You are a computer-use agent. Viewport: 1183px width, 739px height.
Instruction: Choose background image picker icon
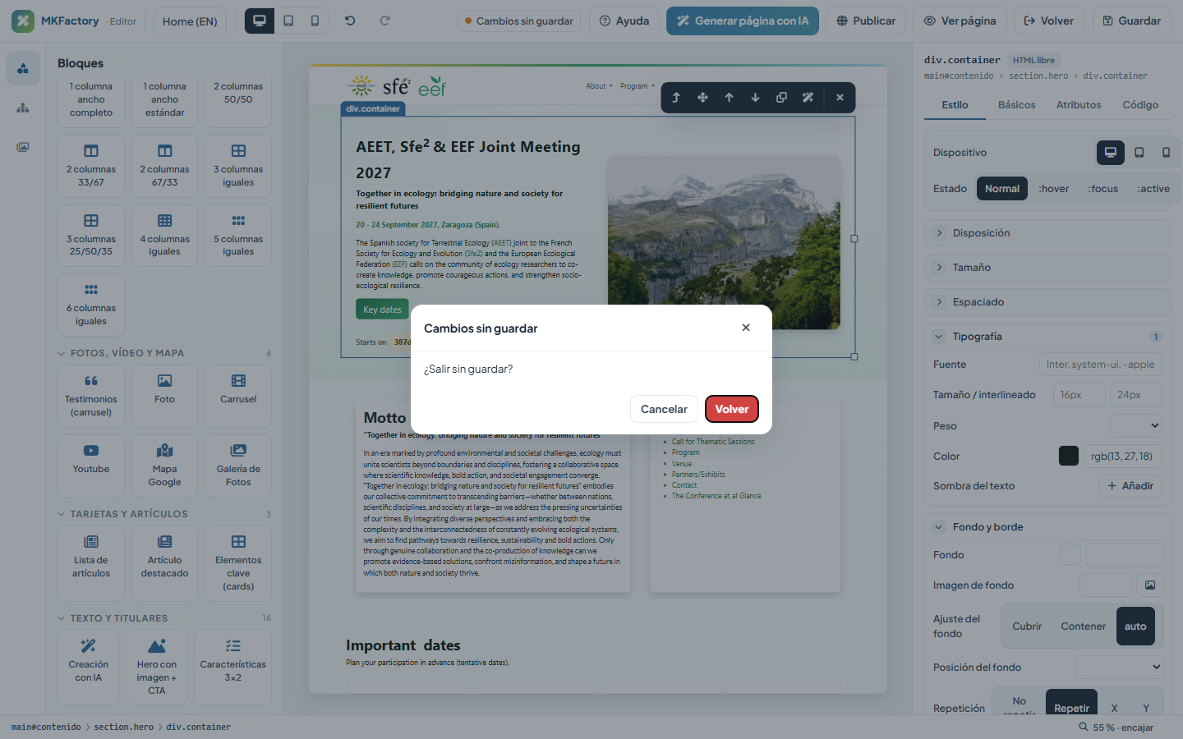tap(1150, 585)
